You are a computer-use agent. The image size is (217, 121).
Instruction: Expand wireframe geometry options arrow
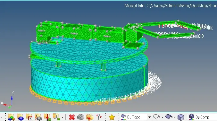[163, 117]
